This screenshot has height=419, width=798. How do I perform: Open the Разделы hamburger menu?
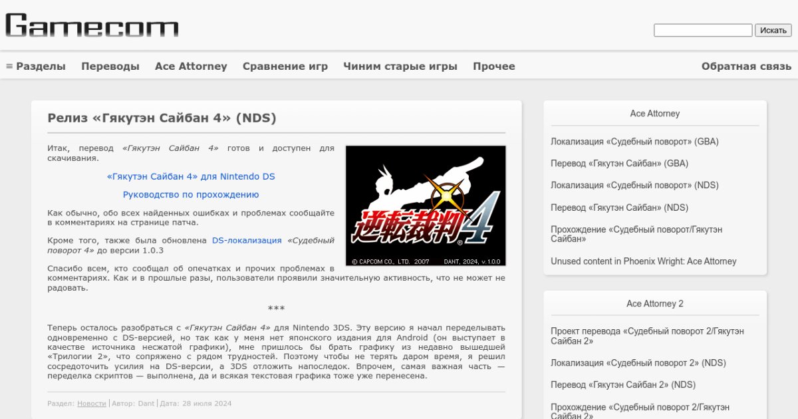[x=36, y=67]
